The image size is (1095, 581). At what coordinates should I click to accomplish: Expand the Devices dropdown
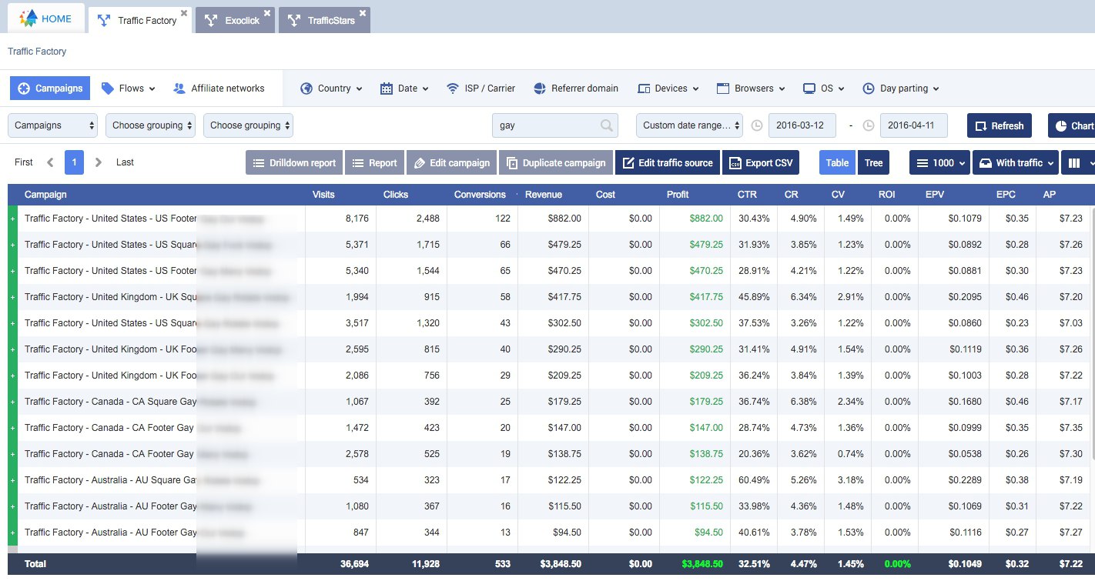pos(668,88)
